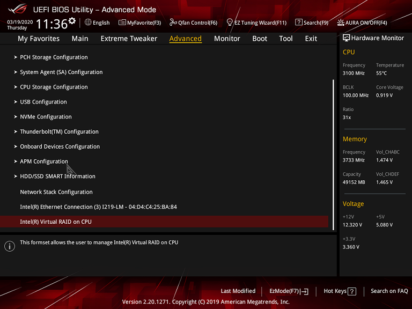Expand USB Configuration arrow
Viewport: 412px width, 309px height.
tap(16, 102)
